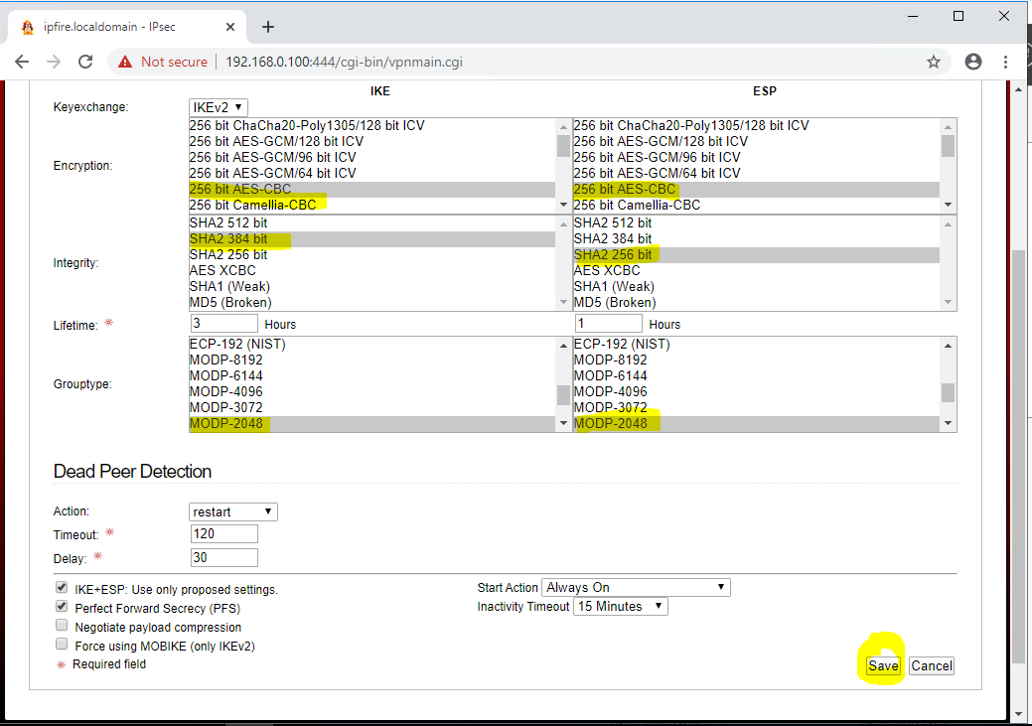Change the Inactivity Timeout dropdown

coord(619,606)
